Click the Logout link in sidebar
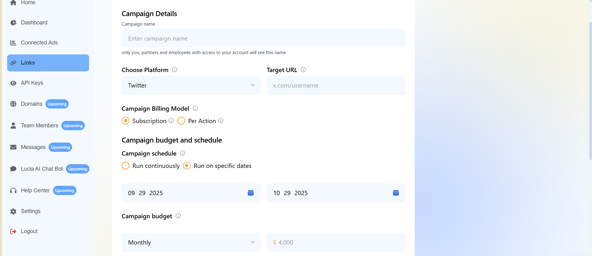Screen dimensions: 592x256 (29, 231)
